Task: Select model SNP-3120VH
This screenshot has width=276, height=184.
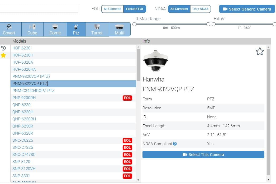Action: click(x=73, y=169)
